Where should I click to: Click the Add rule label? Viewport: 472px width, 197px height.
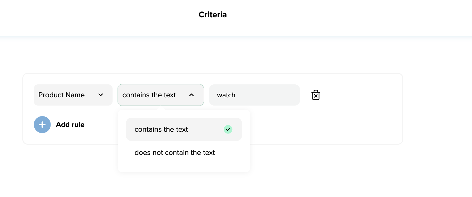point(70,125)
